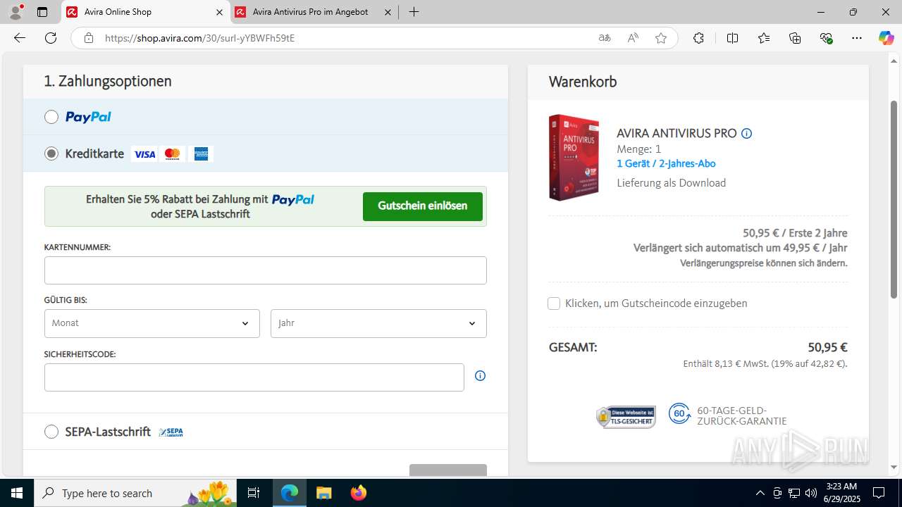902x507 pixels.
Task: Toggle the split screen view
Action: pyautogui.click(x=732, y=38)
